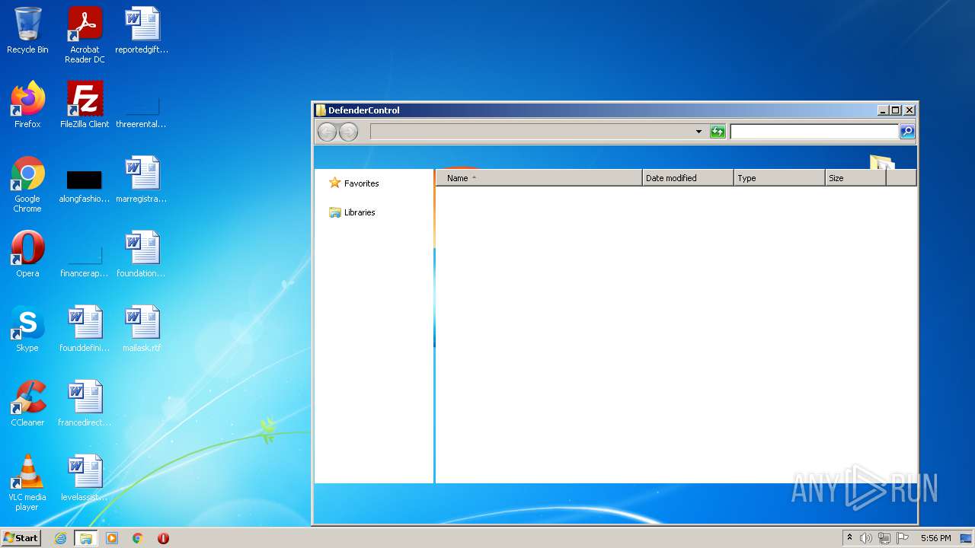This screenshot has width=975, height=548.
Task: Click the Explorer Back navigation button
Action: pos(327,132)
